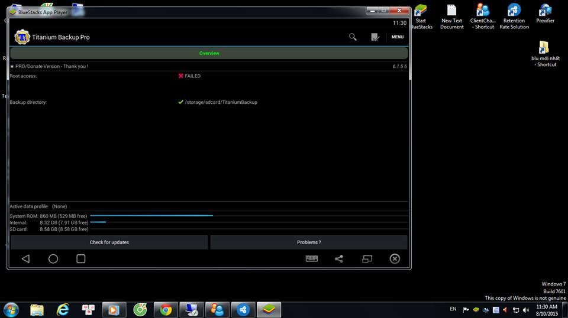Click the volume speaker tray icon
Viewport: 568px width, 318px height.
coord(526,310)
